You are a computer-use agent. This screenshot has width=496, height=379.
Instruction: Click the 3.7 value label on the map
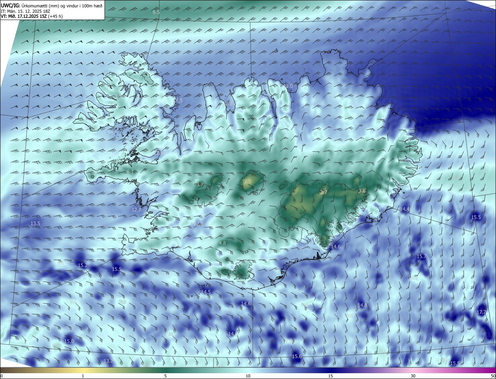(x=200, y=185)
